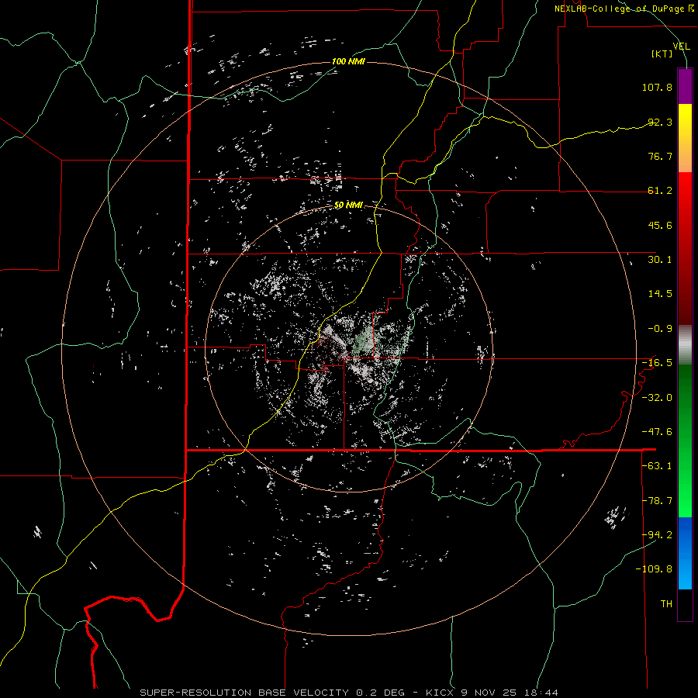Click the blue segment of the color bar
Viewport: 698px width, 698px height.
[x=685, y=553]
